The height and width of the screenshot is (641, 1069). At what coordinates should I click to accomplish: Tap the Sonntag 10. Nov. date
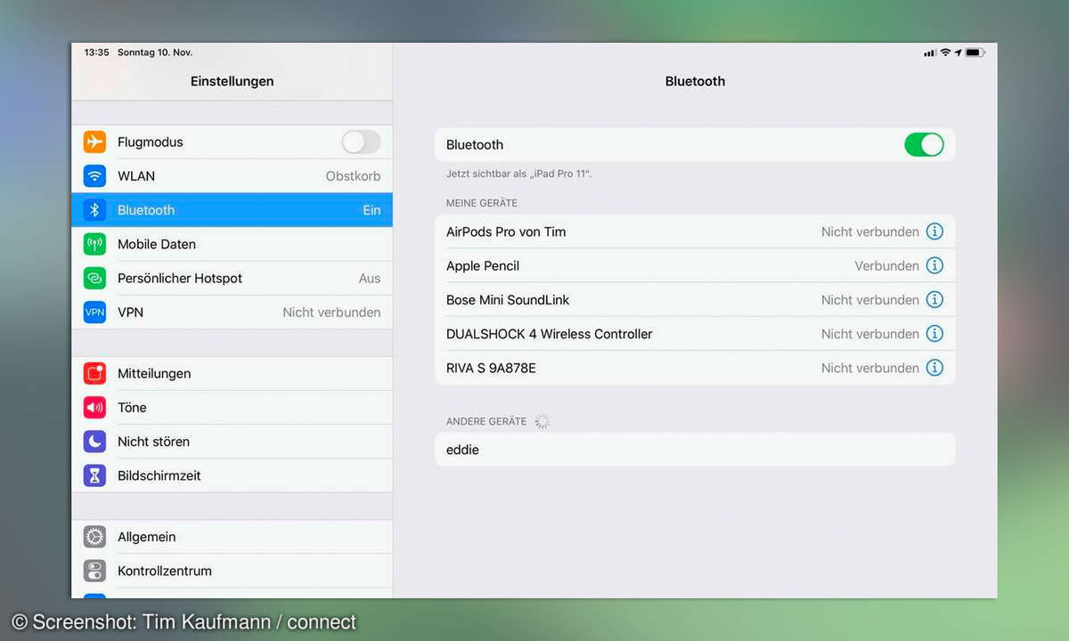[x=155, y=53]
